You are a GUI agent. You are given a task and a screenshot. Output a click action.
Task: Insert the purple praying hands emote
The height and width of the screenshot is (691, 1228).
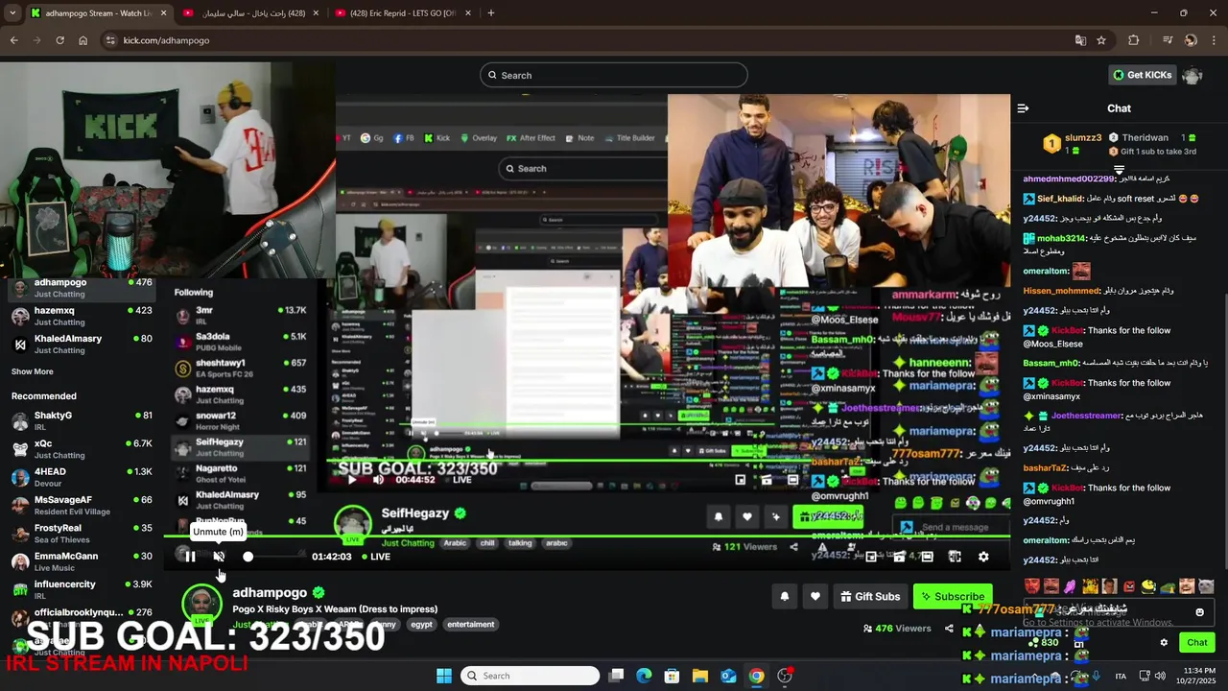tap(1071, 585)
